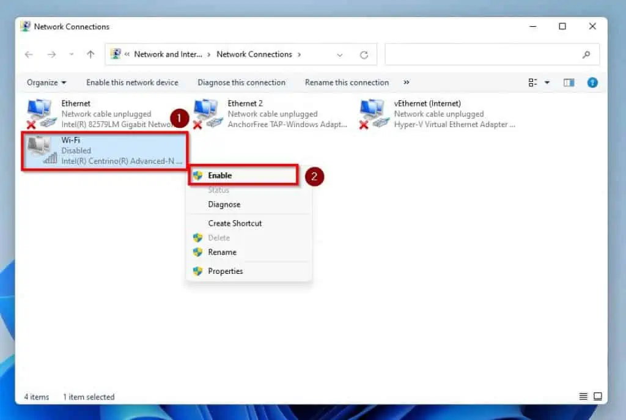Click Diagnose this connection in the toolbar
Image resolution: width=626 pixels, height=420 pixels.
click(241, 83)
